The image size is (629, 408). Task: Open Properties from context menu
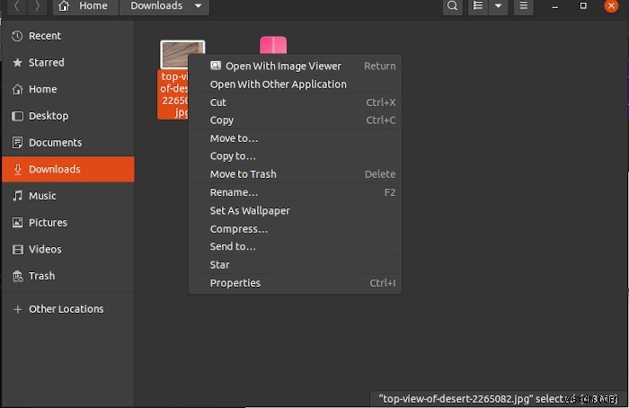coord(295,283)
